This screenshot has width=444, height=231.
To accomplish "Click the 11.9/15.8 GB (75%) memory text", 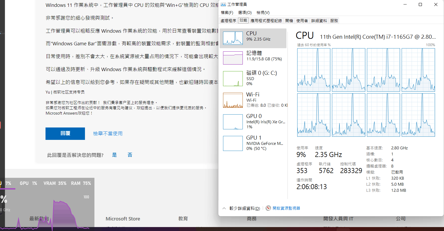I will [x=264, y=59].
